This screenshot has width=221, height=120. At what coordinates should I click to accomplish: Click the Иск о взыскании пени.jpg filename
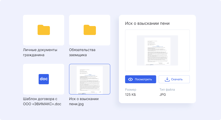coord(84,101)
